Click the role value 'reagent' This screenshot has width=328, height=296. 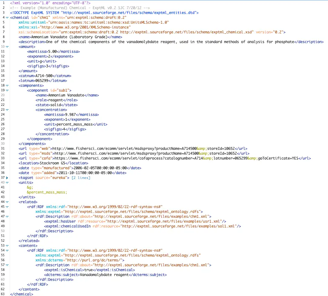click(x=56, y=100)
